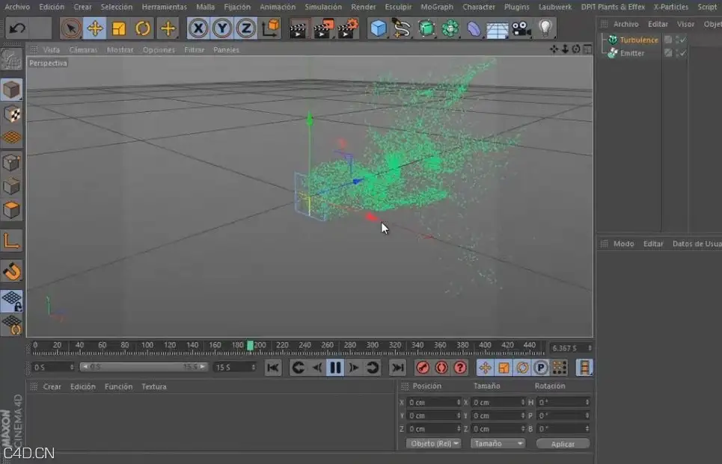722x464 pixels.
Task: Go to start of animation
Action: [x=273, y=368]
